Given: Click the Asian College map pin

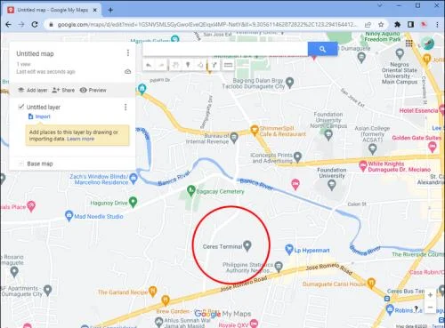Looking at the screenshot, I should point(372,148).
